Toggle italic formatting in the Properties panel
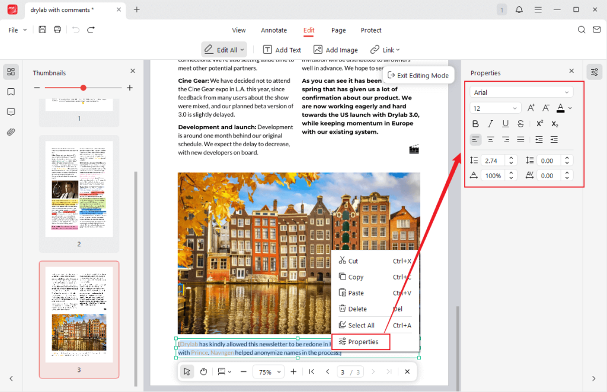The width and height of the screenshot is (607, 392). [490, 123]
